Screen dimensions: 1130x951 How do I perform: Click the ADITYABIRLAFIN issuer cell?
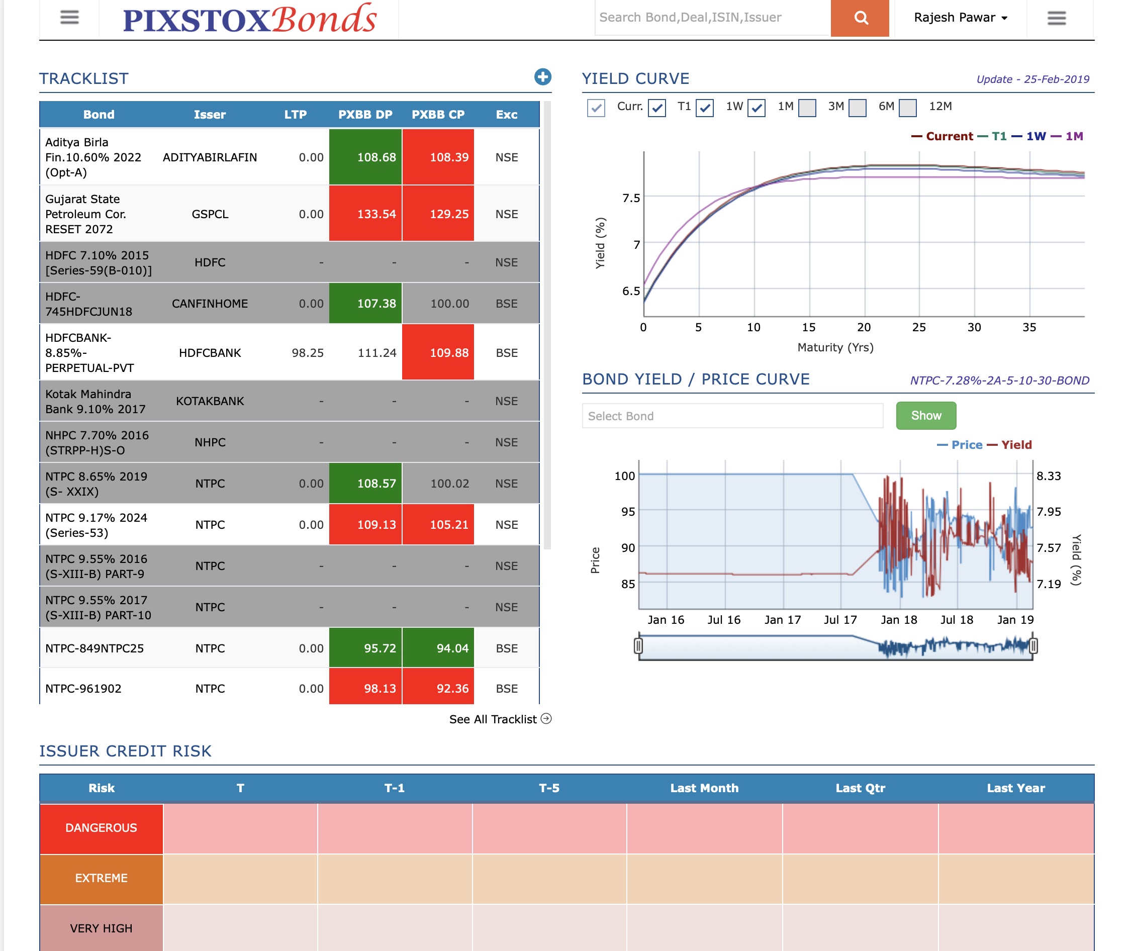(x=210, y=157)
